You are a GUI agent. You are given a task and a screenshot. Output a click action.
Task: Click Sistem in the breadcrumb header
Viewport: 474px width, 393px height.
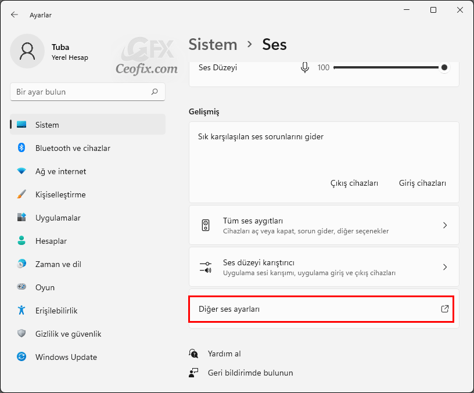213,45
